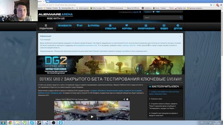The height and width of the screenshot is (125, 223).
Task: Open the ВИДЕО video menu item
Action: point(164,27)
